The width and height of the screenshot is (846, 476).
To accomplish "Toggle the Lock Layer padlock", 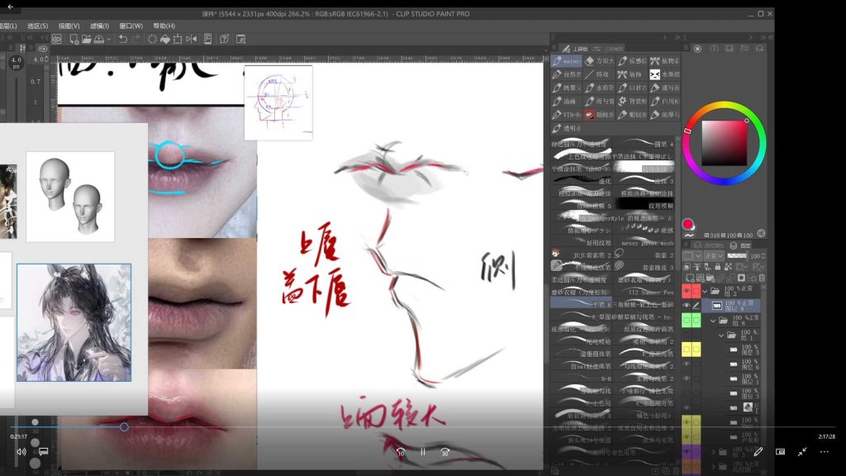I will click(718, 267).
